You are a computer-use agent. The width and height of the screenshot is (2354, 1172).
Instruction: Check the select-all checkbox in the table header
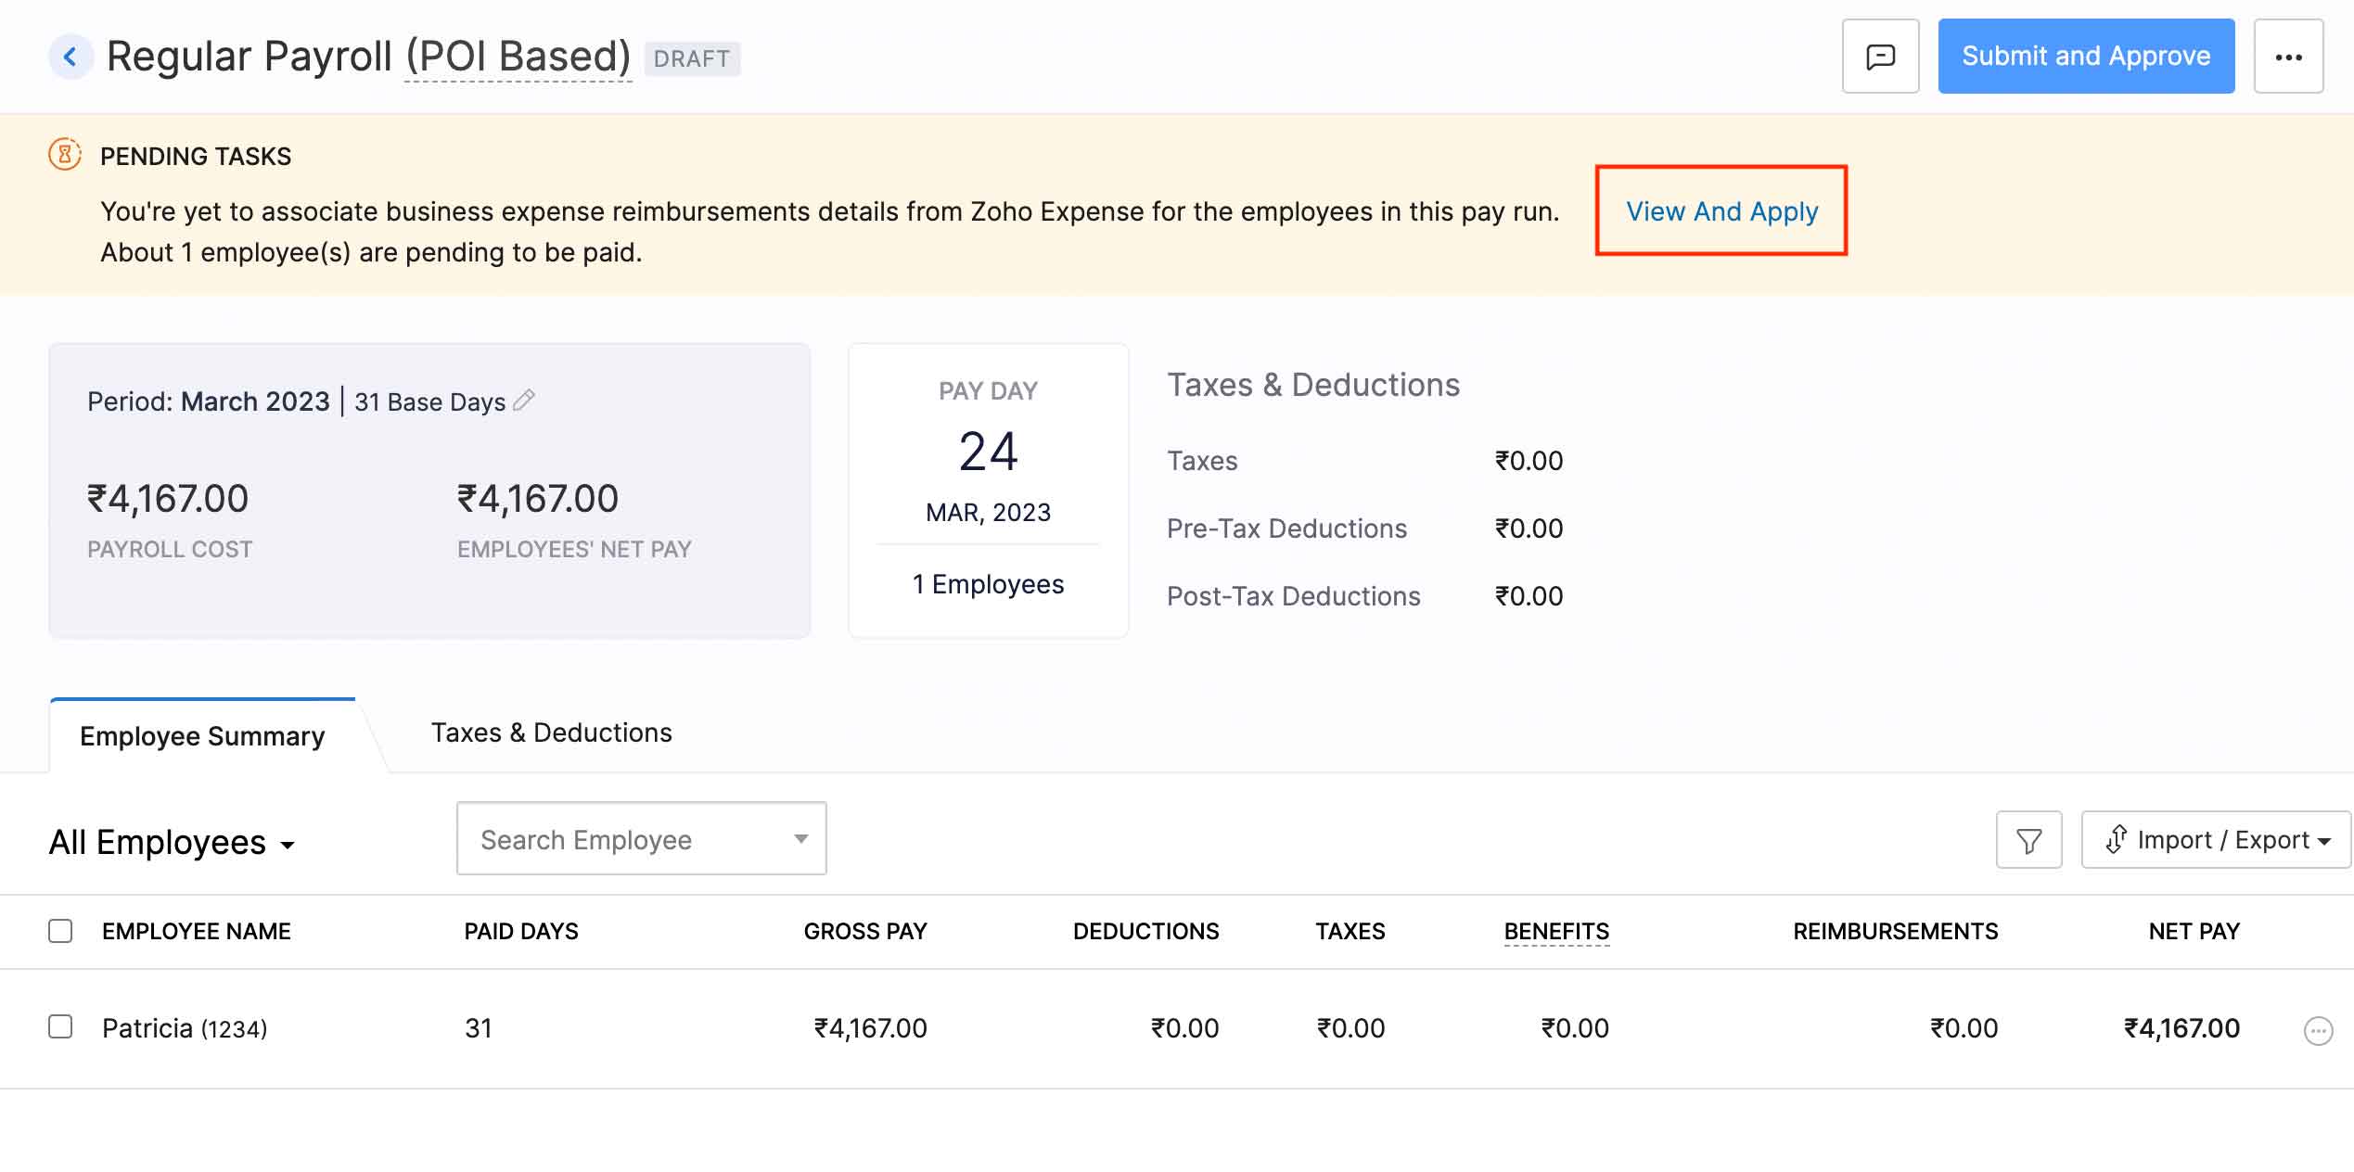point(60,930)
